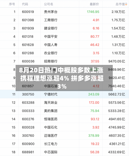Screen dimensions: 129x156
Task: Click market cap 7540.46亿
Action: [x=117, y=86]
